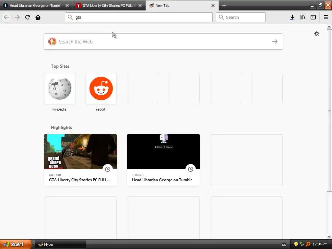
Task: Switch to GTA Liberty City Stories tab
Action: click(x=109, y=6)
